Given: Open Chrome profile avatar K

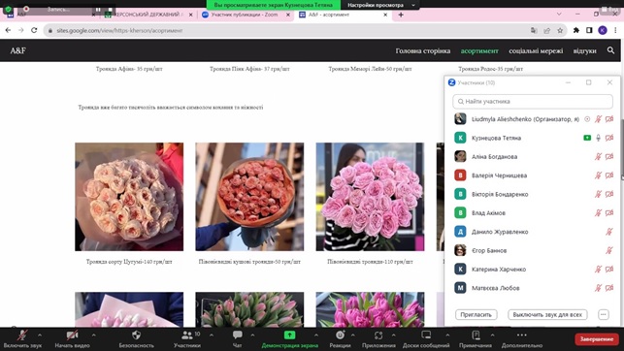Looking at the screenshot, I should tap(603, 30).
